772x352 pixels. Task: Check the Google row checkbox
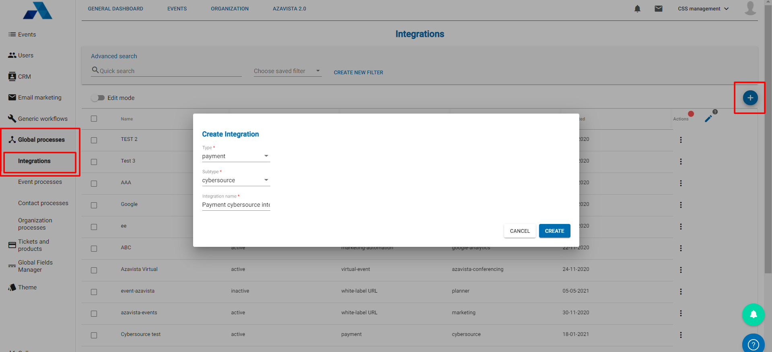coord(94,206)
